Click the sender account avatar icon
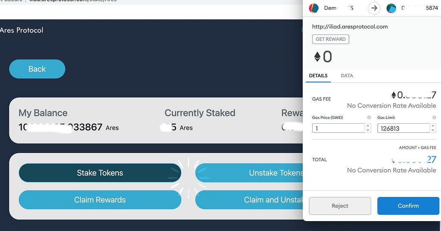 tap(314, 8)
